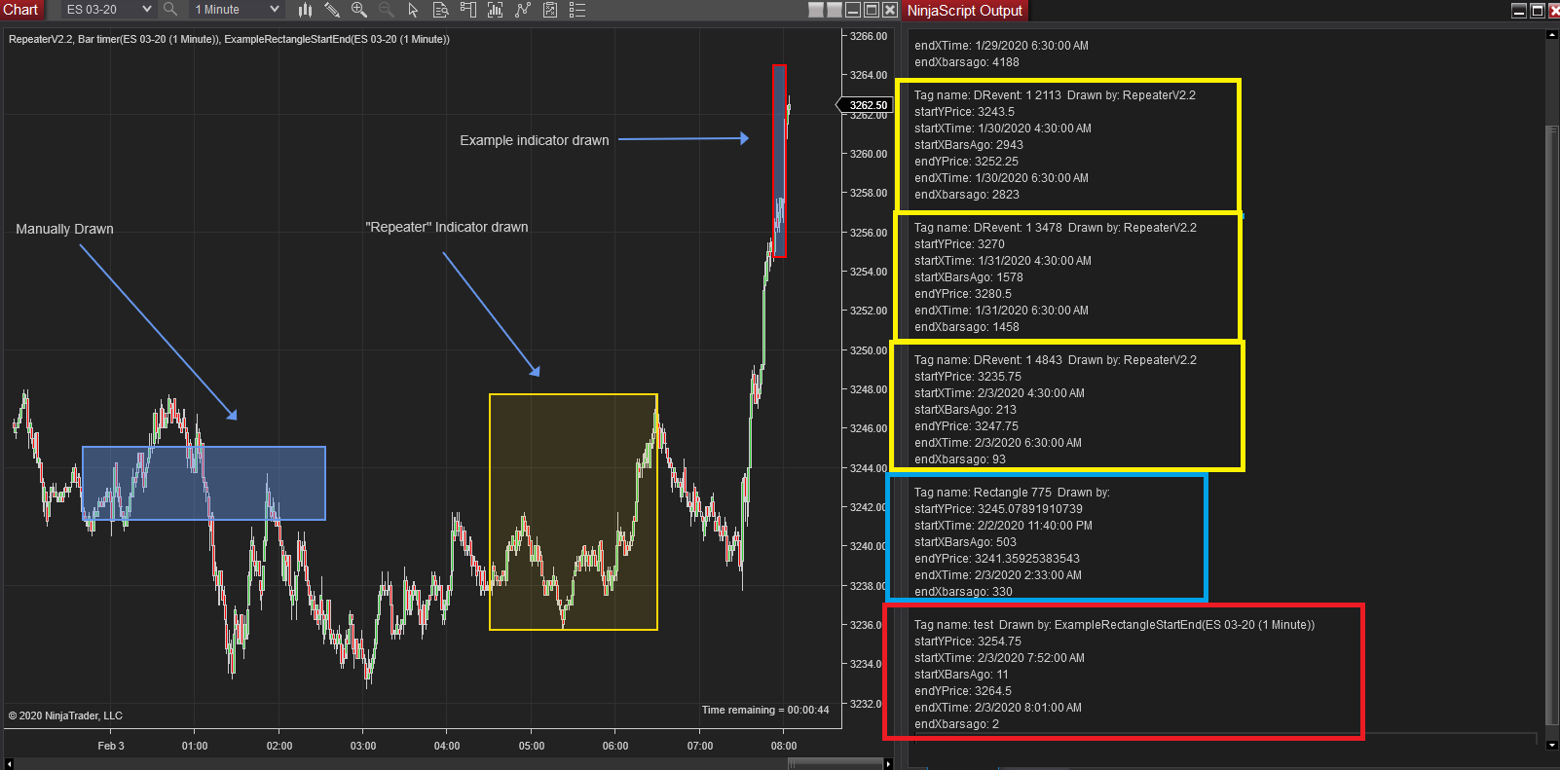Click output line 'startYPrice: 3245.07891910739'

pyautogui.click(x=998, y=509)
